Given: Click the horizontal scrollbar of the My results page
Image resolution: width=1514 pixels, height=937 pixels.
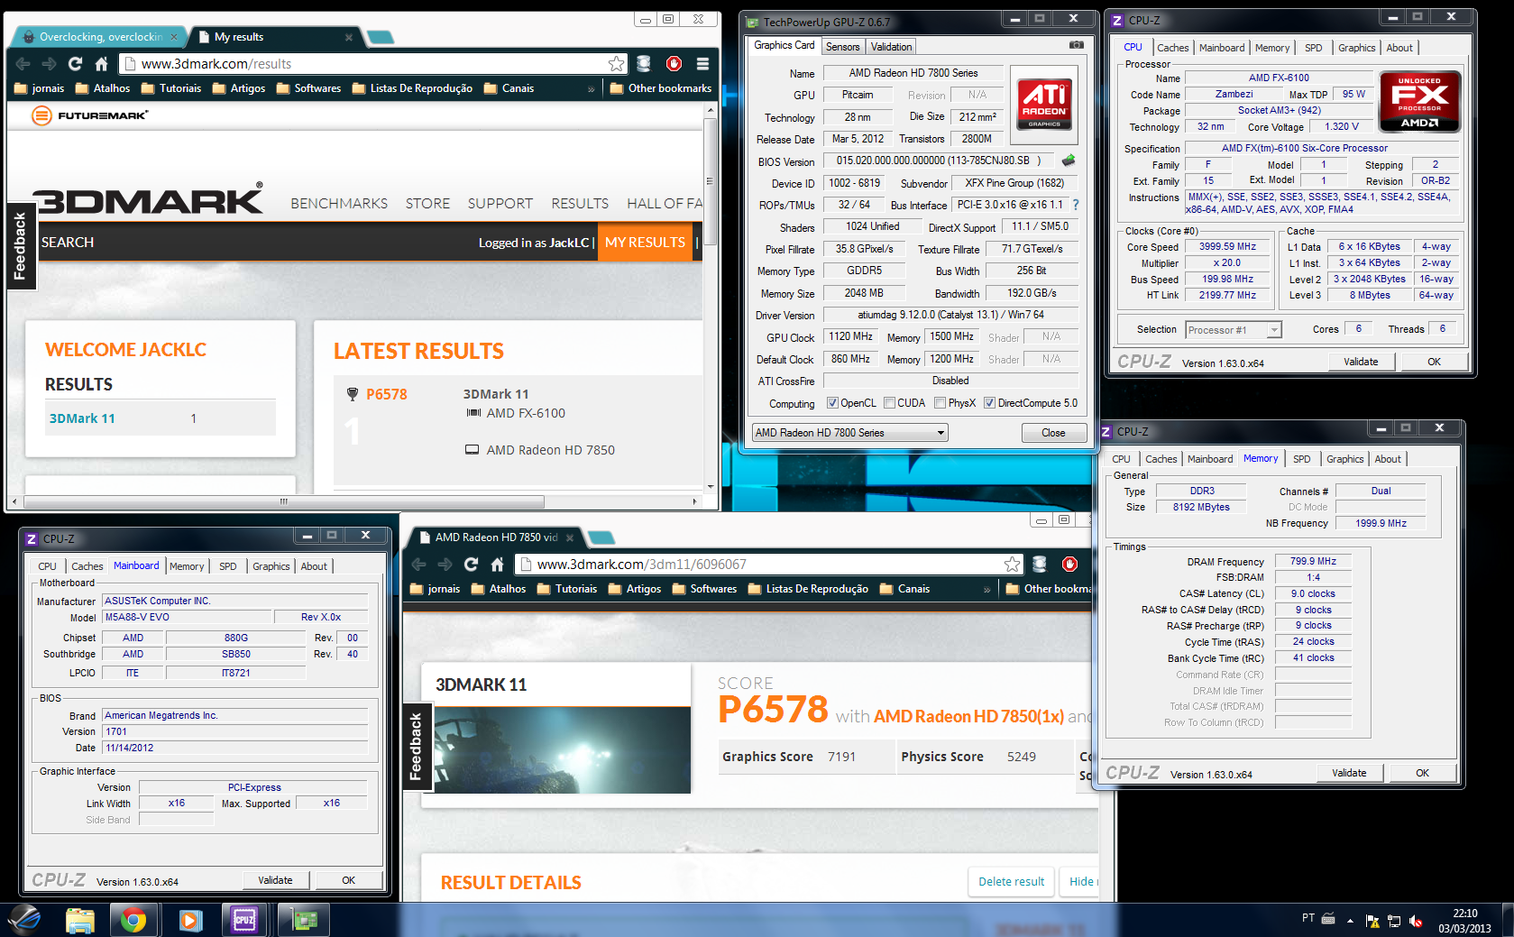Looking at the screenshot, I should pyautogui.click(x=284, y=501).
